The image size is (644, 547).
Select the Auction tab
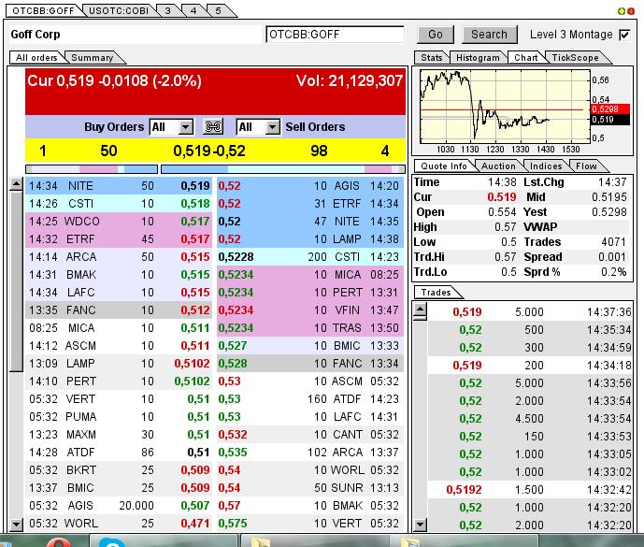click(x=498, y=166)
